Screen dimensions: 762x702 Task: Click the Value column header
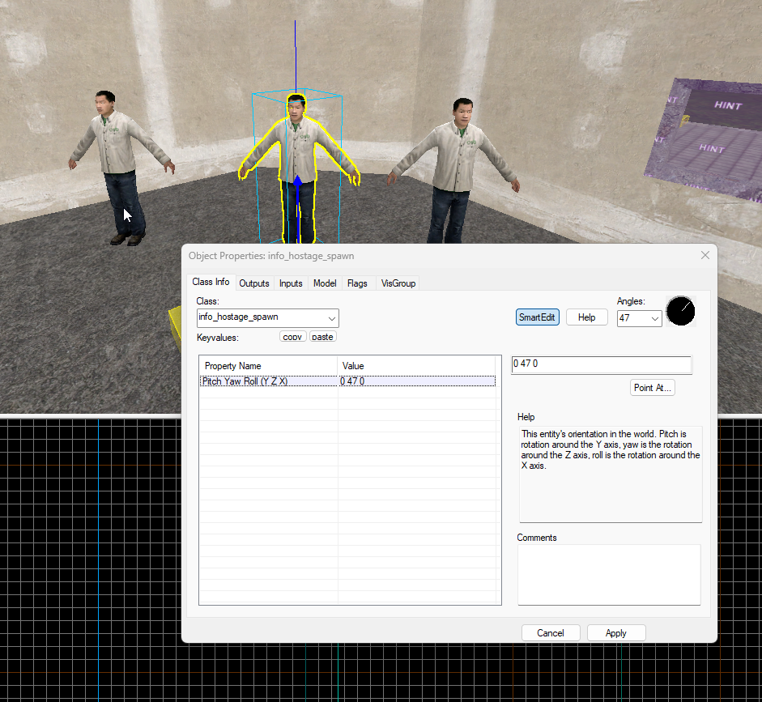click(x=416, y=366)
